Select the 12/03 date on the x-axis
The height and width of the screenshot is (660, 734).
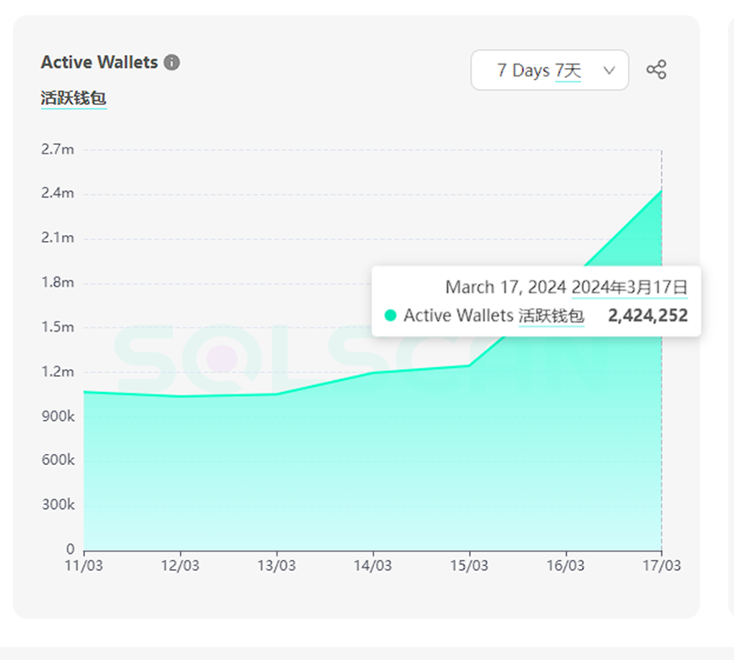coord(180,566)
